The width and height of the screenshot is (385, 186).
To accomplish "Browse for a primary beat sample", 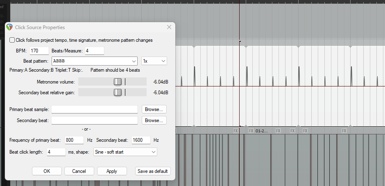I will [x=154, y=109].
